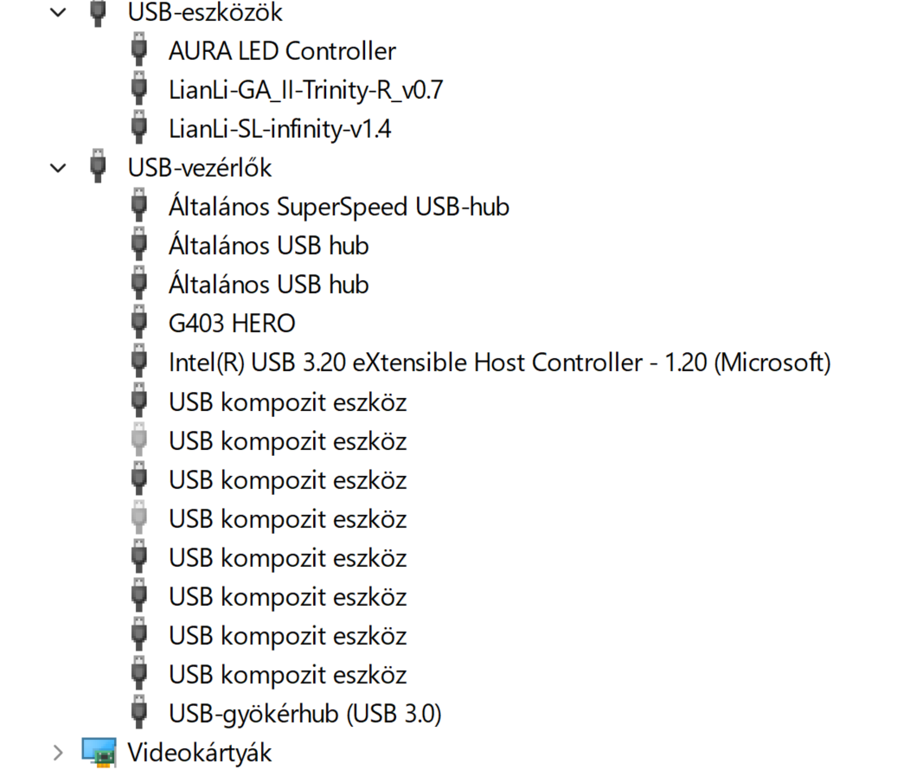
Task: Select the last USB kompozit eszköz entry
Action: tap(287, 675)
